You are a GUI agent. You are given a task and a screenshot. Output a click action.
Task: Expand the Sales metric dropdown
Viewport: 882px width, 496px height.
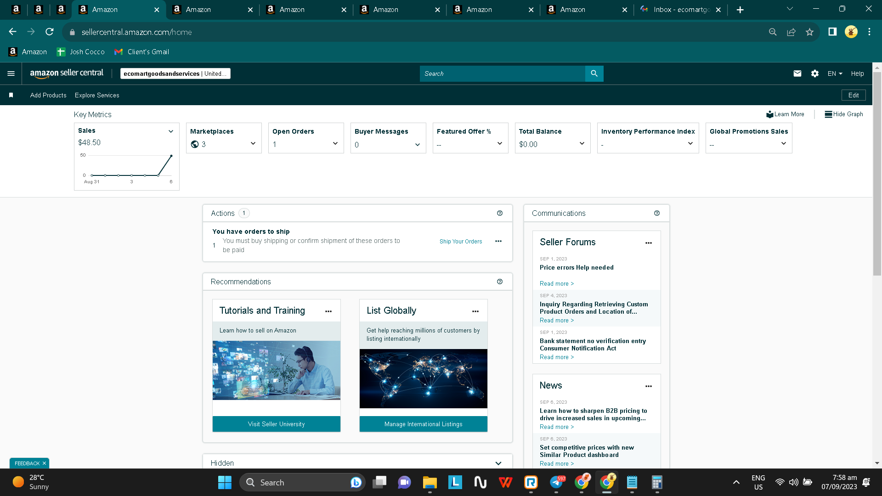pos(171,131)
